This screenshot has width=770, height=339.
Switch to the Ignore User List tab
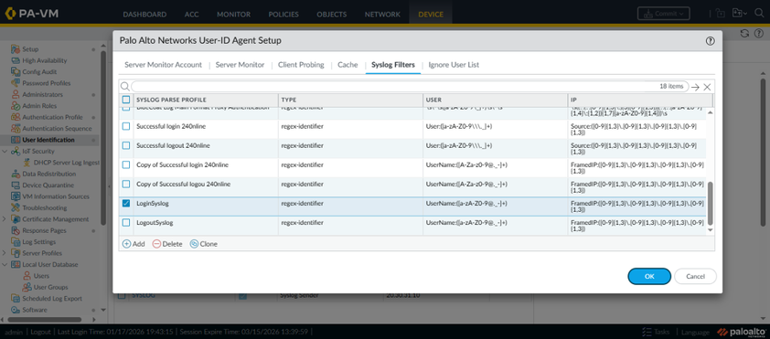tap(454, 65)
